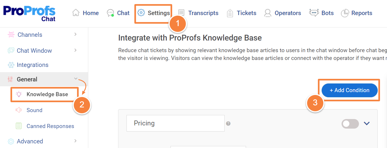
Task: Click the Bots robot icon
Action: [x=314, y=13]
